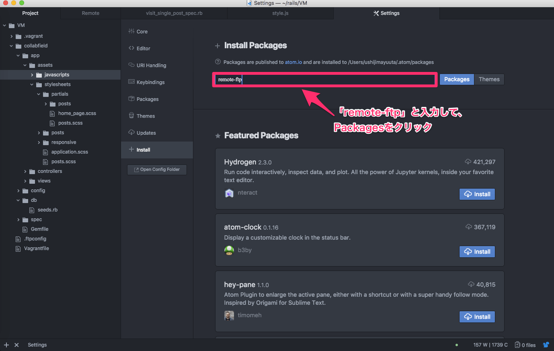Open the timomeh author link
This screenshot has height=351, width=554.
250,315
